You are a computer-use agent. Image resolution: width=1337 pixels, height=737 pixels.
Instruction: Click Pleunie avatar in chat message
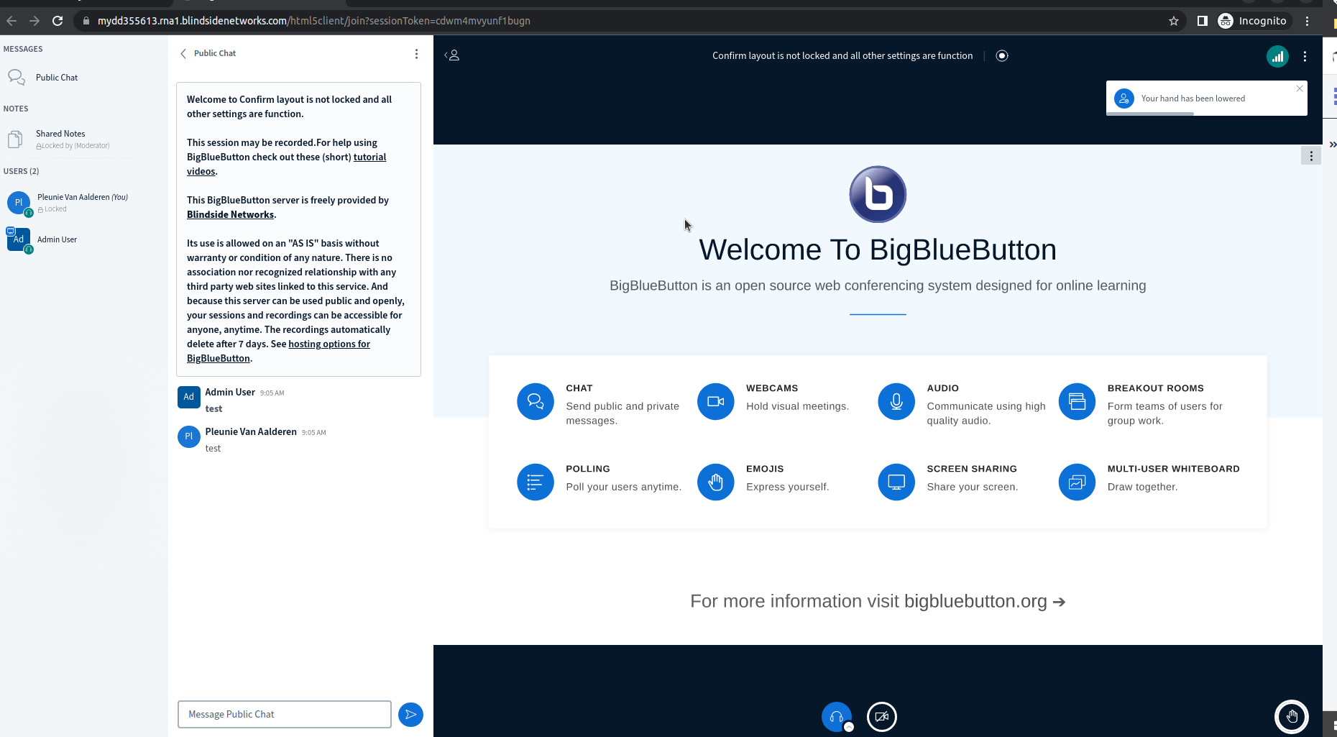tap(189, 436)
